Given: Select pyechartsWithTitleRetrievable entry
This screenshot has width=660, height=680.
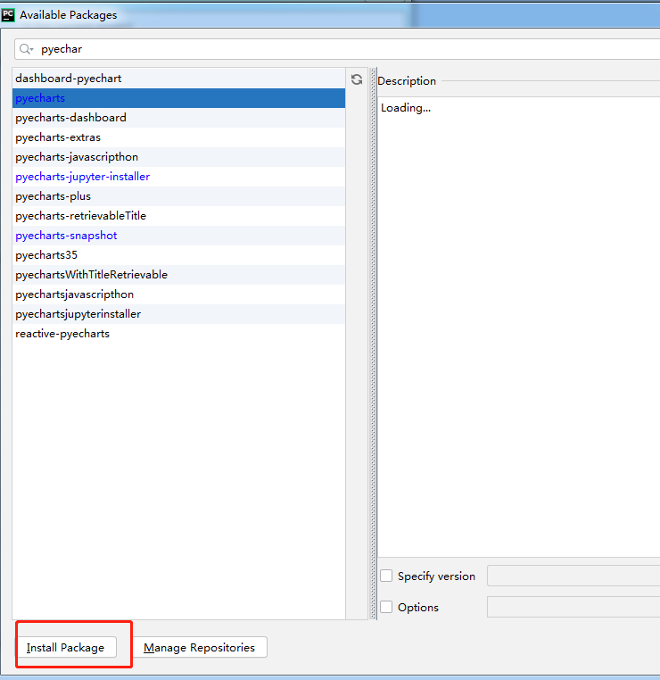Looking at the screenshot, I should (91, 275).
